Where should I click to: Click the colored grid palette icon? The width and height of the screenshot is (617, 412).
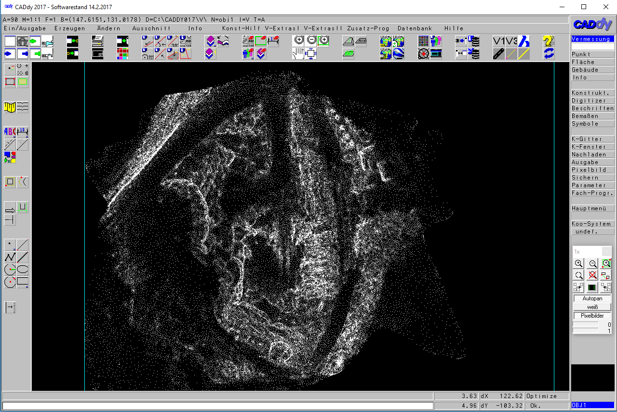[x=123, y=53]
